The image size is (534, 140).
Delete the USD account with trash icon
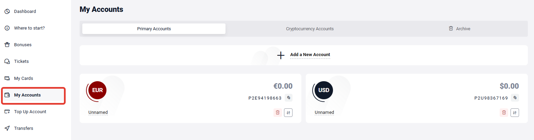[x=504, y=112]
